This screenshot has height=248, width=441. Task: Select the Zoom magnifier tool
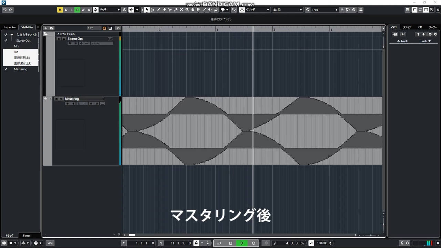pyautogui.click(x=187, y=10)
